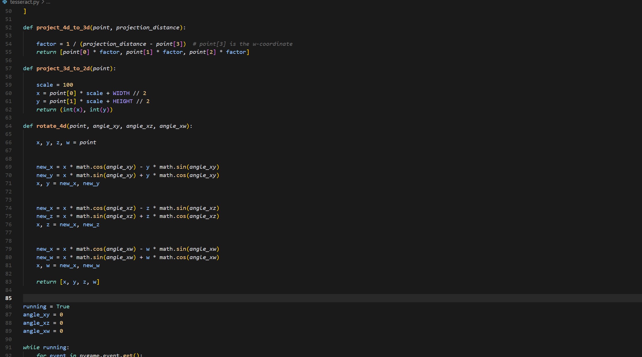
Task: Select line 52 via its line number
Action: pos(8,28)
